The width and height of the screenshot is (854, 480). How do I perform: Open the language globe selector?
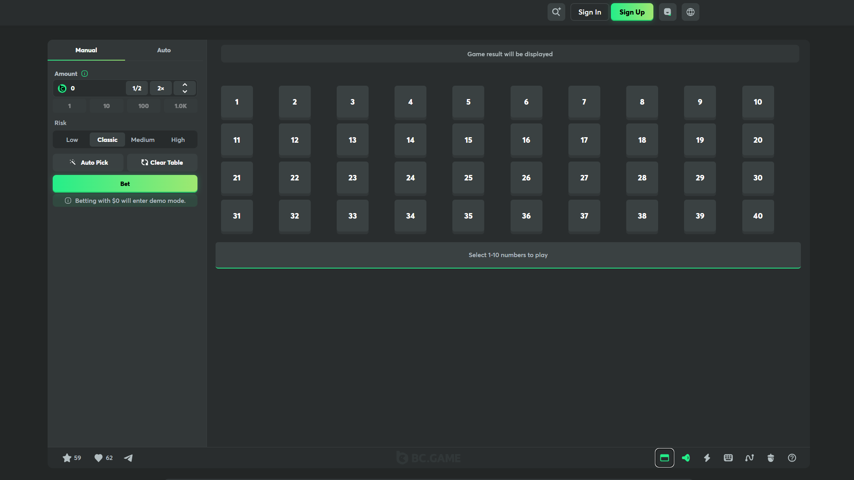tap(690, 12)
